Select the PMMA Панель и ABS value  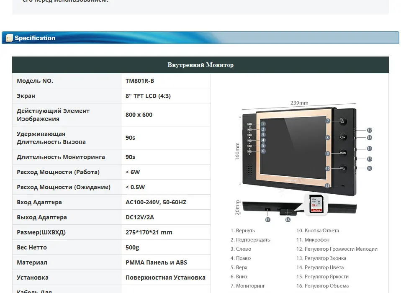pyautogui.click(x=156, y=262)
